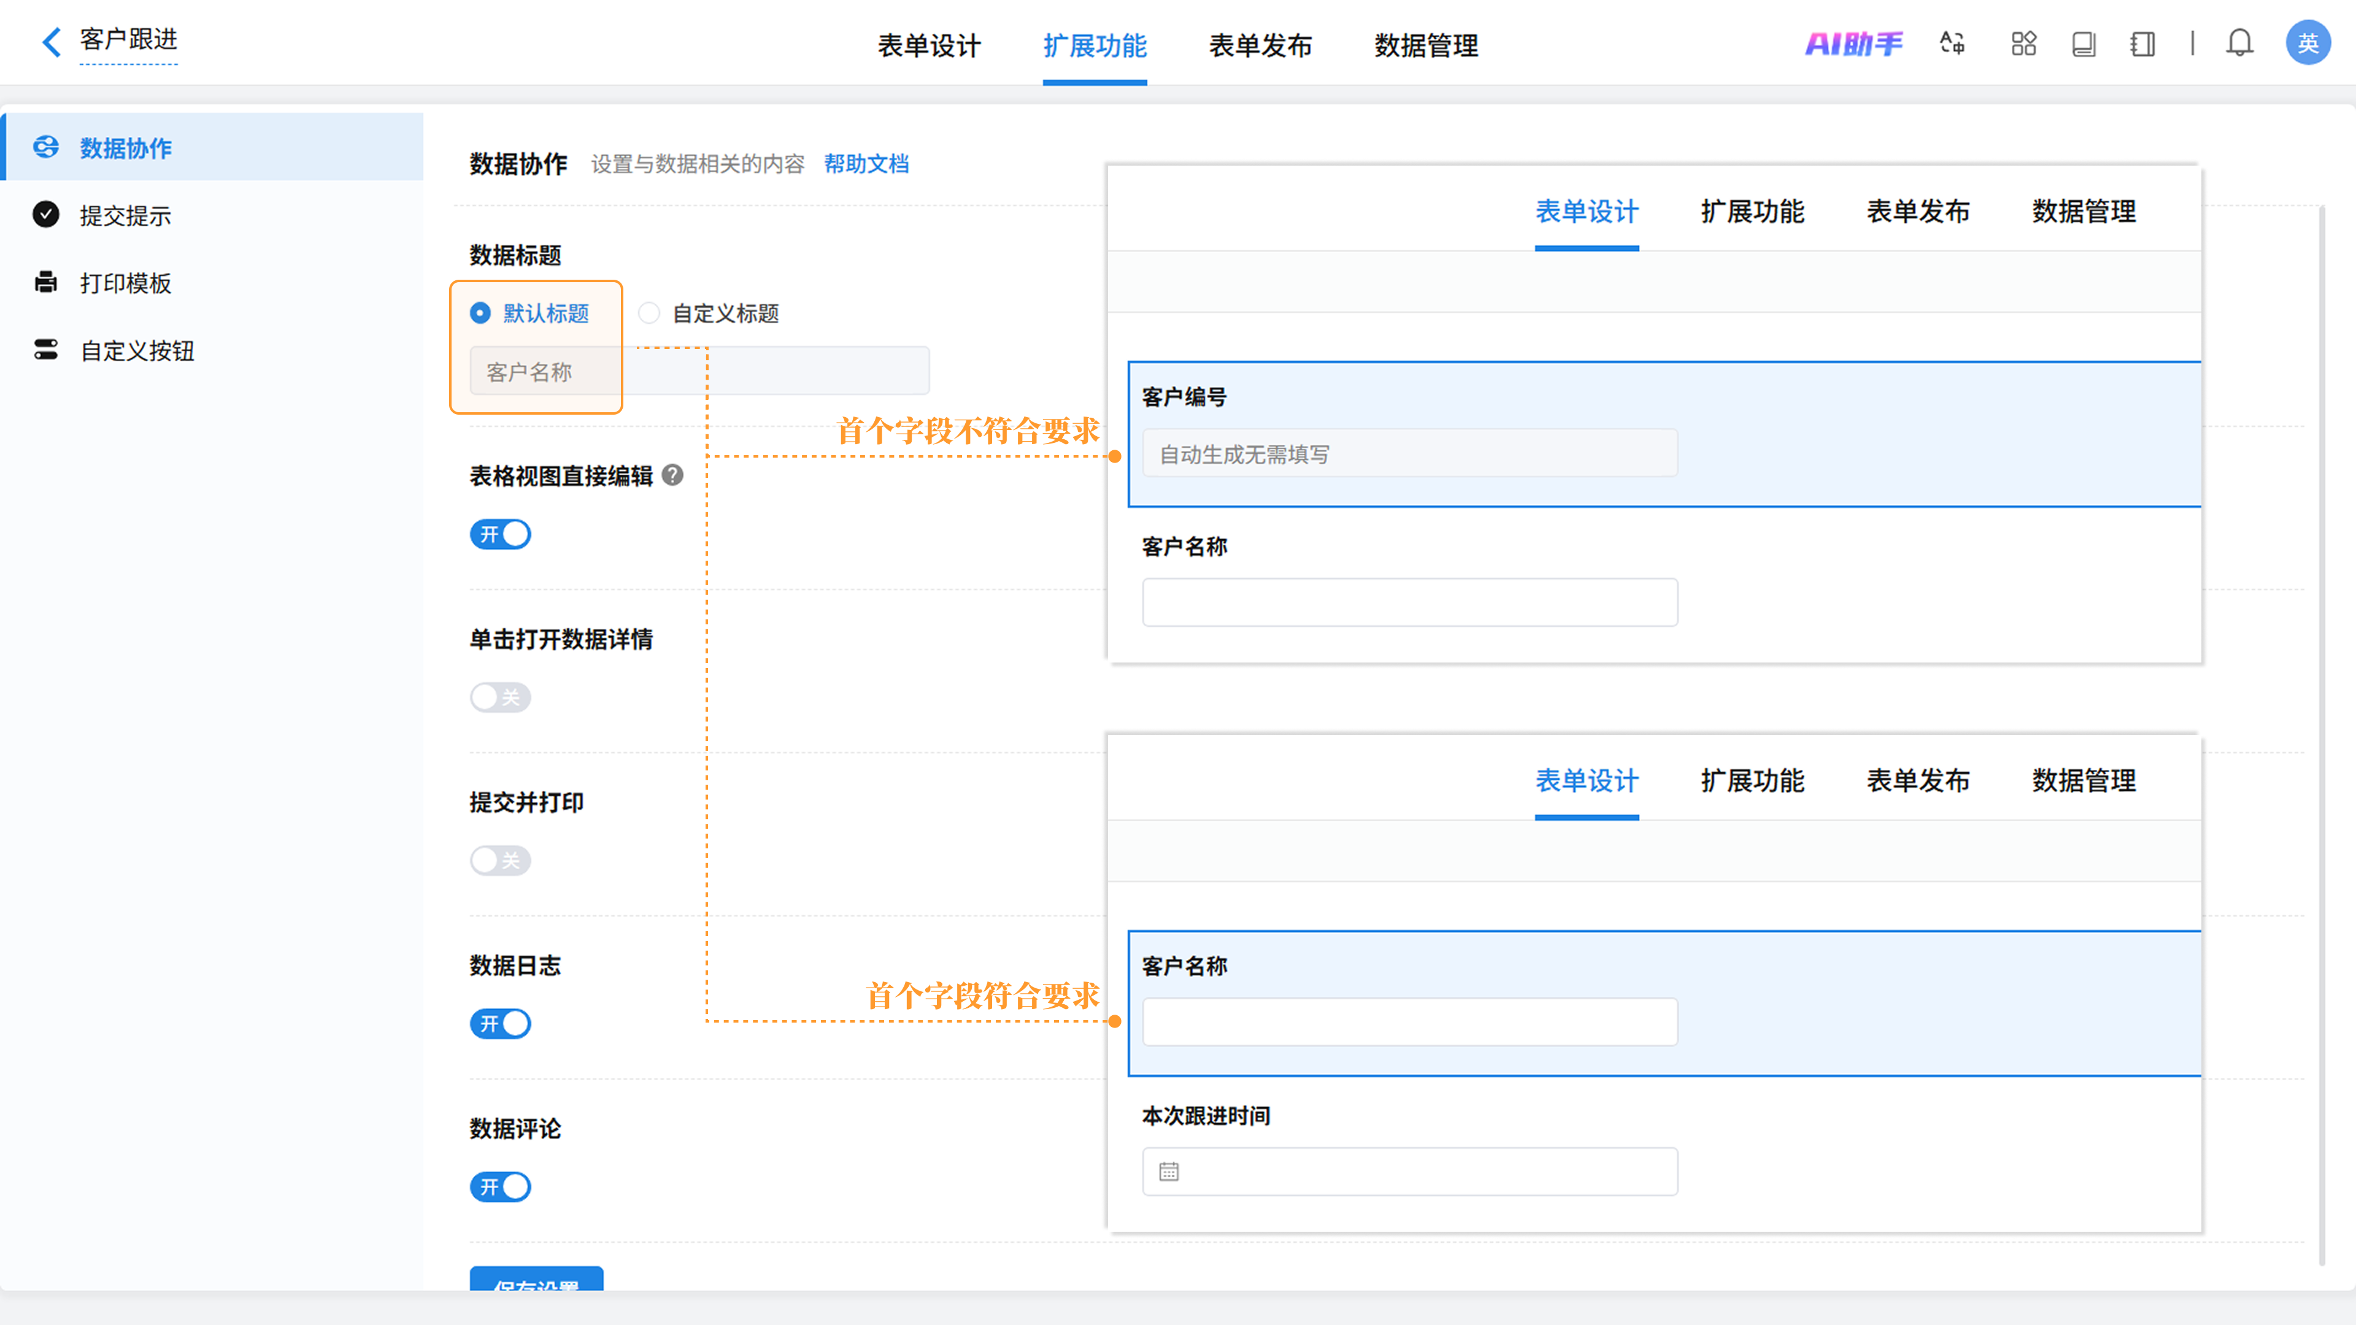Click the help question mark icon
Image resolution: width=2356 pixels, height=1325 pixels.
click(672, 475)
